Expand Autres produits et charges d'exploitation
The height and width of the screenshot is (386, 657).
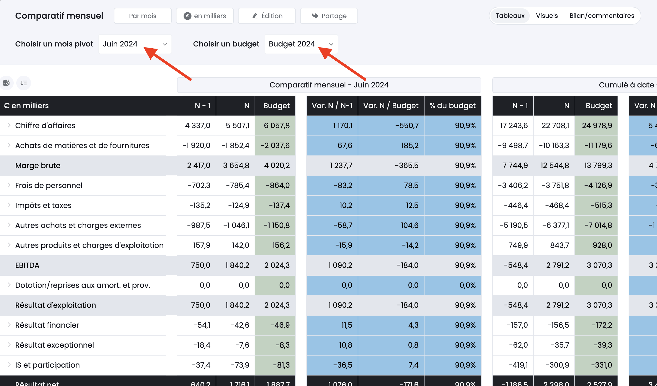(9, 245)
